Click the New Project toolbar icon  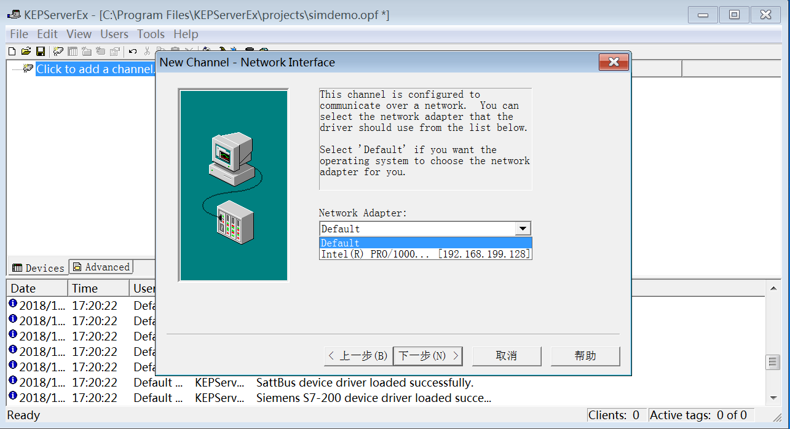12,52
